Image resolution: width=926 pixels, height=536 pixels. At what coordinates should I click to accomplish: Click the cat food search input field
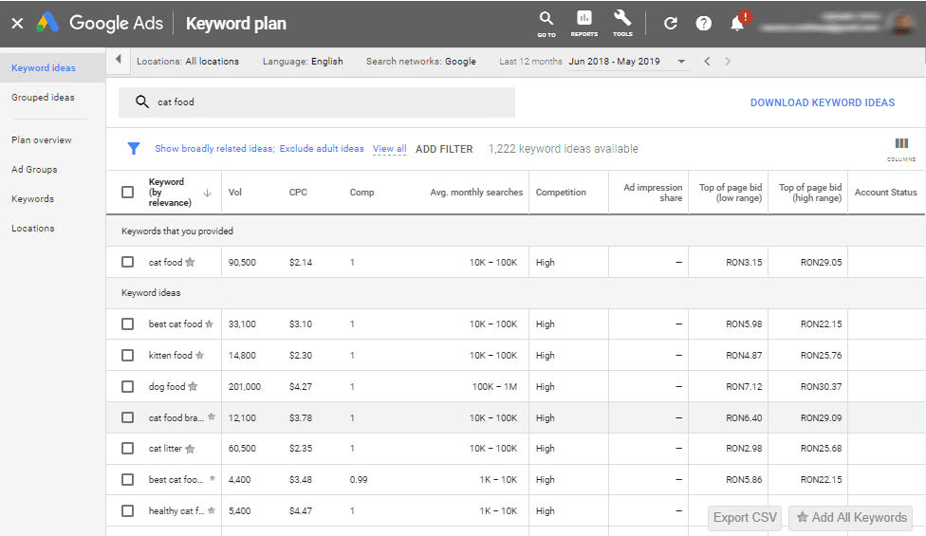click(317, 102)
